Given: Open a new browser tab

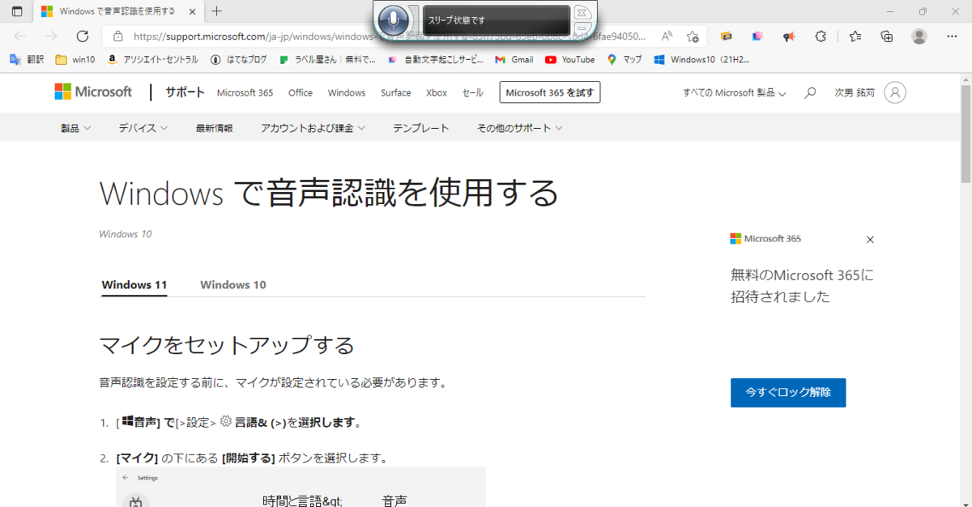Looking at the screenshot, I should point(216,11).
